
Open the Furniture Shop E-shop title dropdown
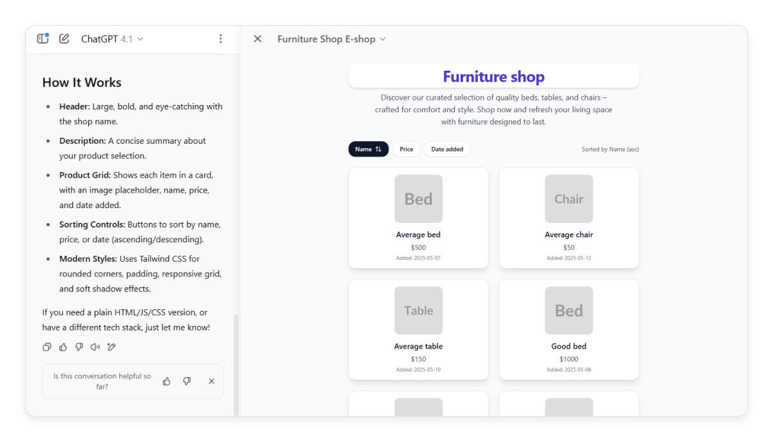(x=332, y=39)
